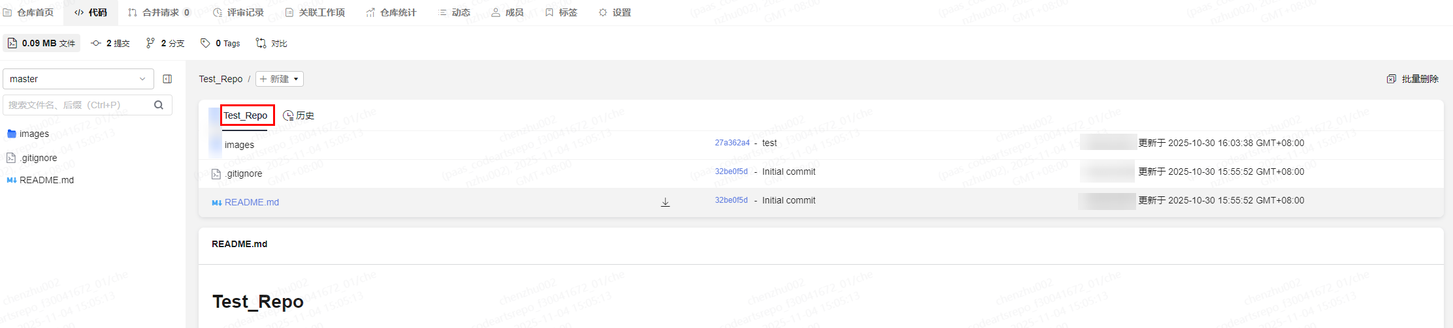Image resolution: width=1453 pixels, height=328 pixels.
Task: Open commit 32be0f5d on README.md row
Action: click(x=731, y=200)
